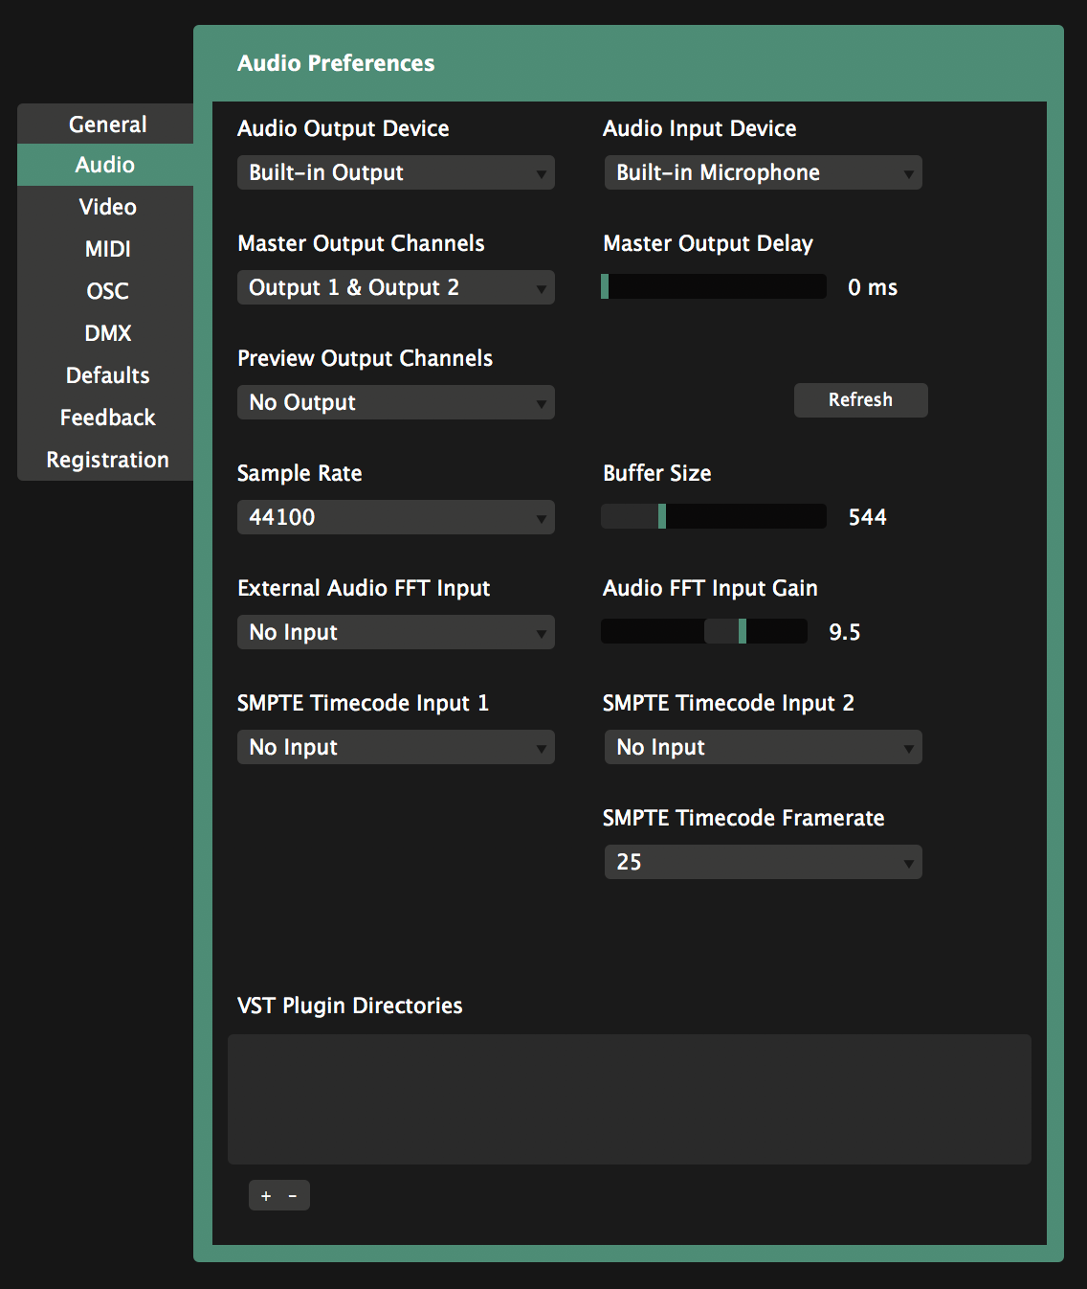
Task: Open the Audio Input Device dropdown
Action: (x=763, y=172)
